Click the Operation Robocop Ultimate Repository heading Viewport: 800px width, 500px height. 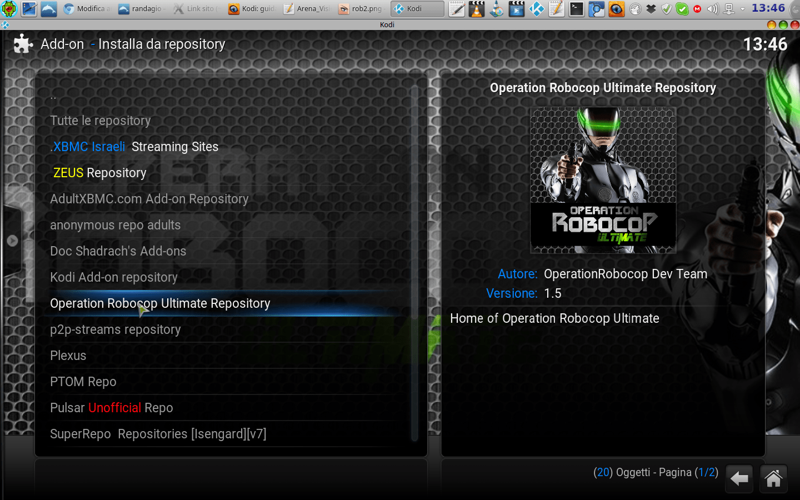click(603, 88)
